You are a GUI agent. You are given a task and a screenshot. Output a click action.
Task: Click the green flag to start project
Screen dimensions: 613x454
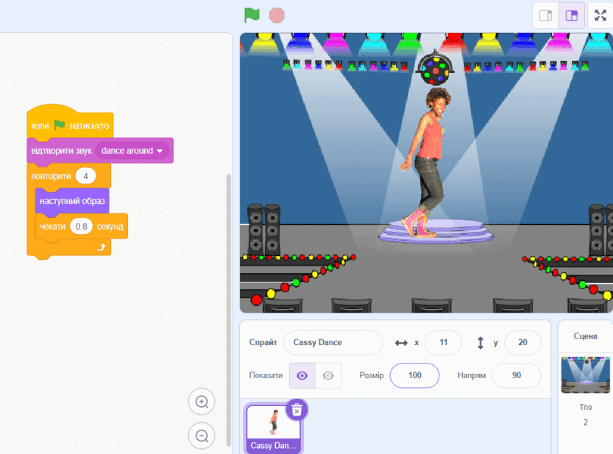click(x=252, y=15)
